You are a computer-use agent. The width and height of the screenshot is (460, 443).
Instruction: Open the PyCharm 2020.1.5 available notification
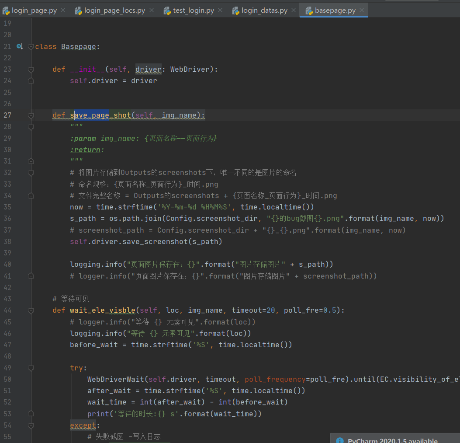coord(392,440)
